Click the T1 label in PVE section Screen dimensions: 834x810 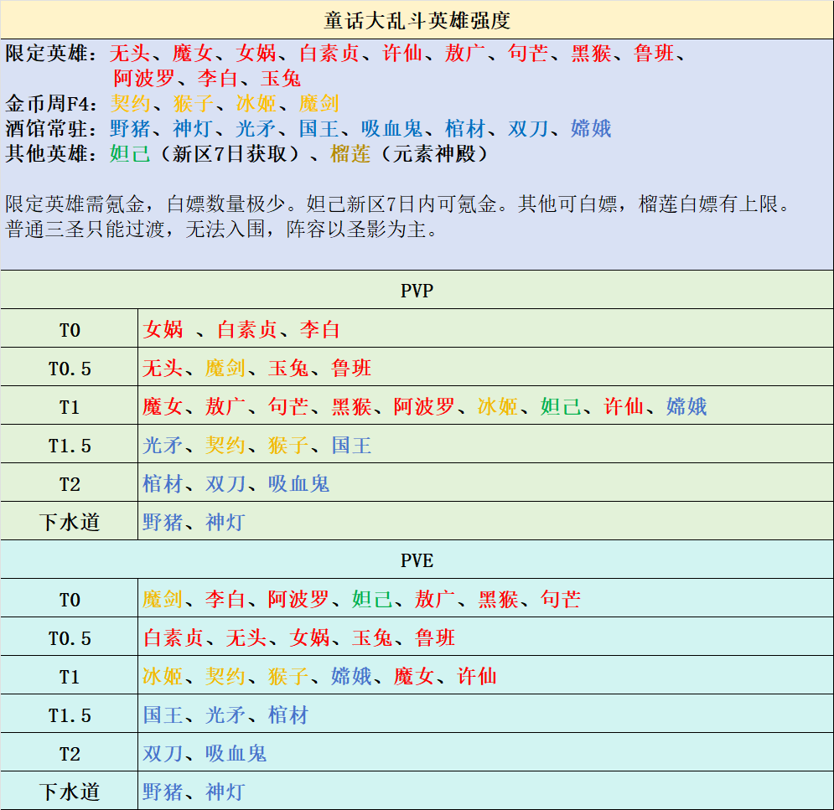(70, 677)
